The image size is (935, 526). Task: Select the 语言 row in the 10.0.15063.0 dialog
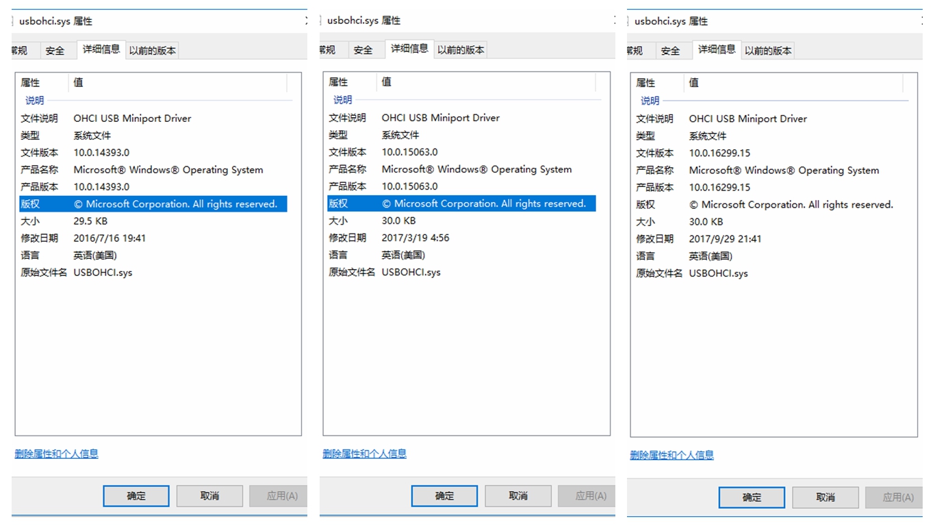click(x=461, y=255)
